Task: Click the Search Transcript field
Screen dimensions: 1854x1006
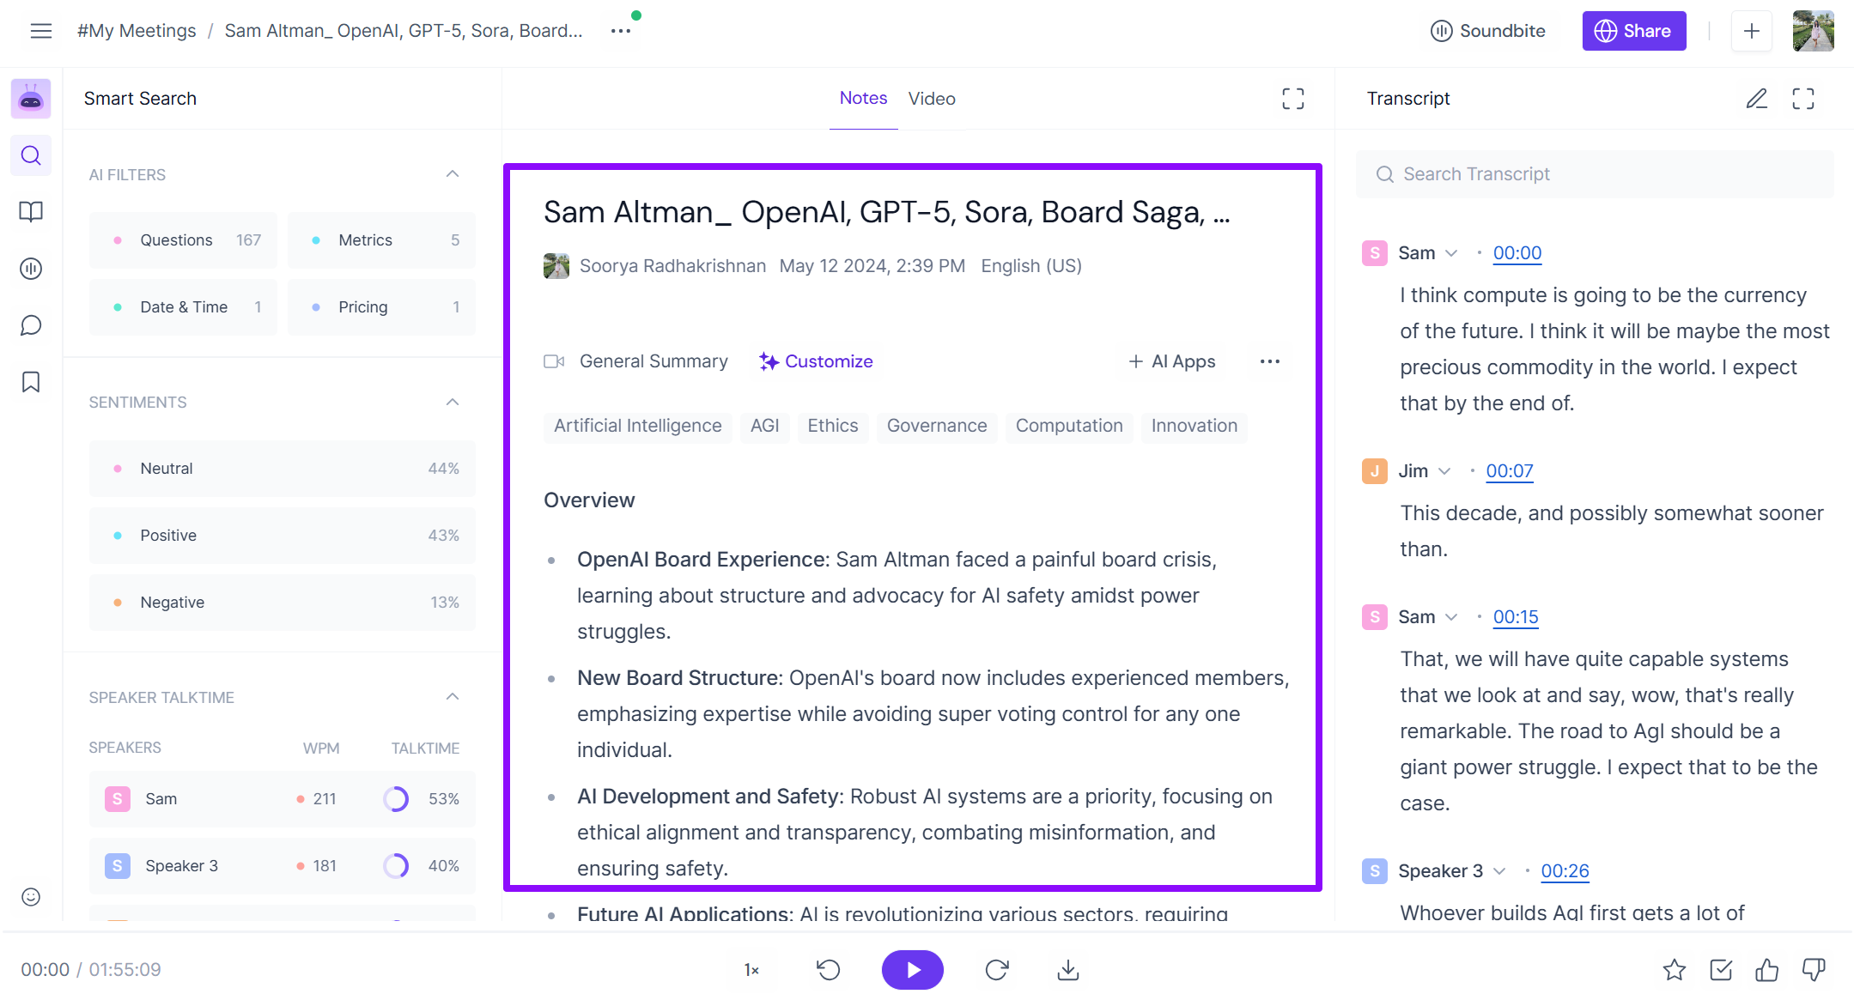Action: point(1595,174)
